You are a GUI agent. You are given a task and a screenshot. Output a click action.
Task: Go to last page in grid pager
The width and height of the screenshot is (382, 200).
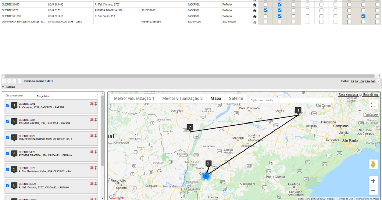19,81
